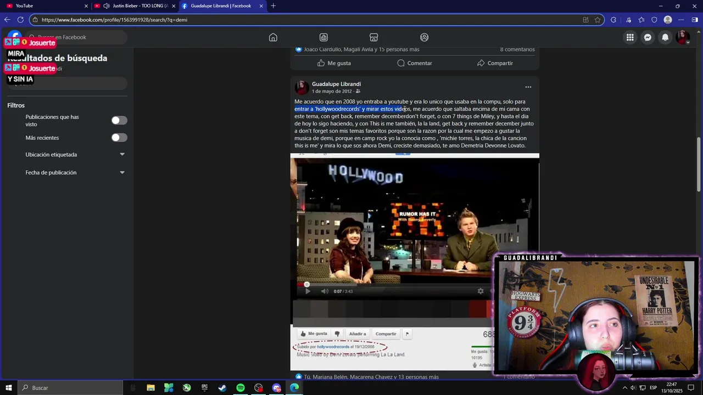Open the browser extensions puzzle icon
The image size is (703, 395).
tap(613, 20)
